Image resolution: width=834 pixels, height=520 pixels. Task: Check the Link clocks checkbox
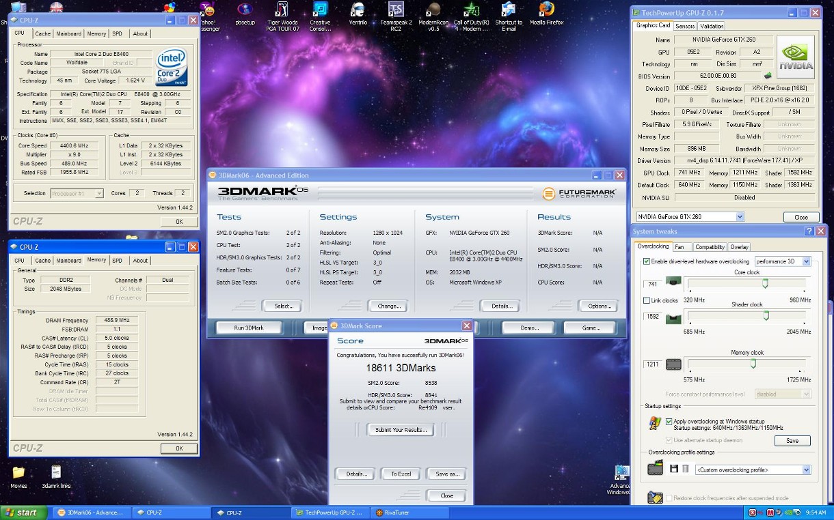tap(647, 300)
